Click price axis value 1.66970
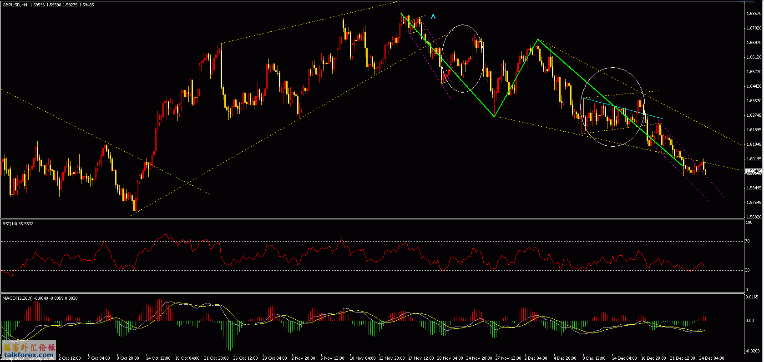Viewport: 764px width, 362px height. tap(754, 43)
